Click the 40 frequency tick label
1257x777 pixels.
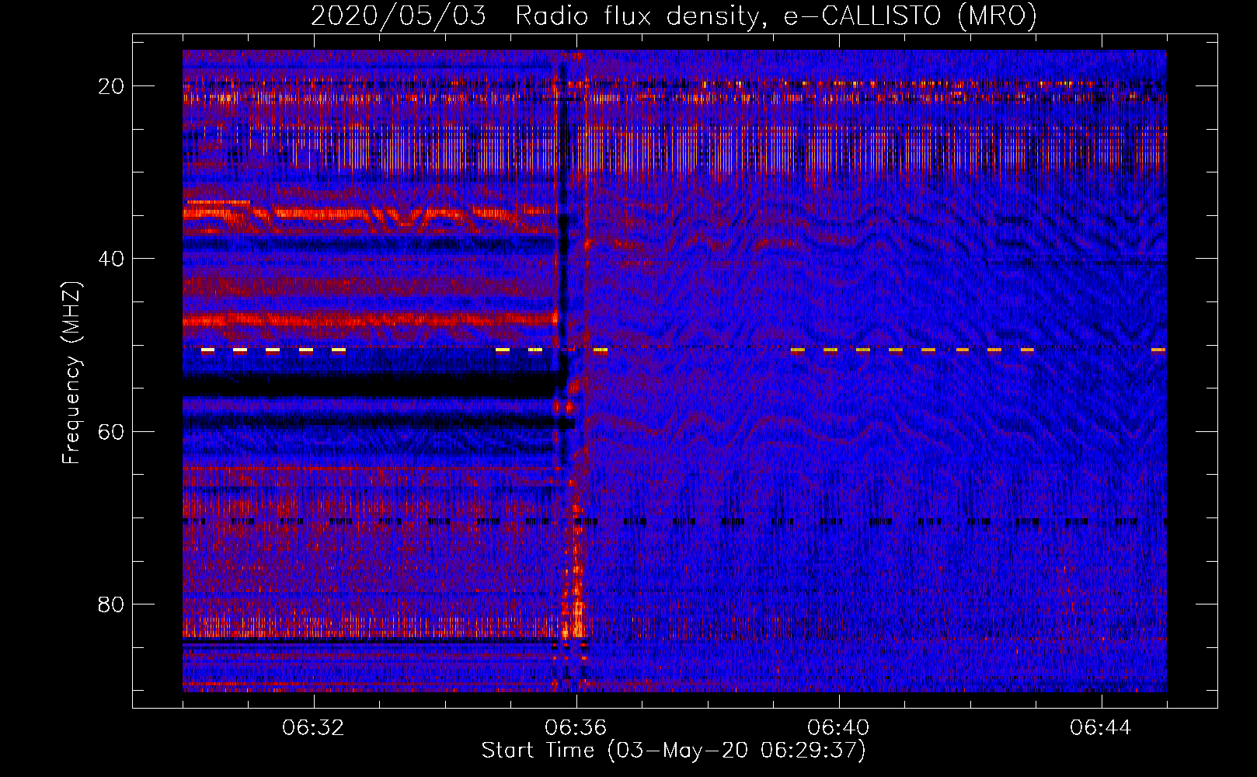click(111, 259)
